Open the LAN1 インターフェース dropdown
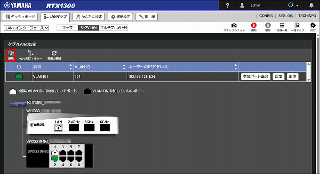This screenshot has height=174, width=320. click(26, 28)
